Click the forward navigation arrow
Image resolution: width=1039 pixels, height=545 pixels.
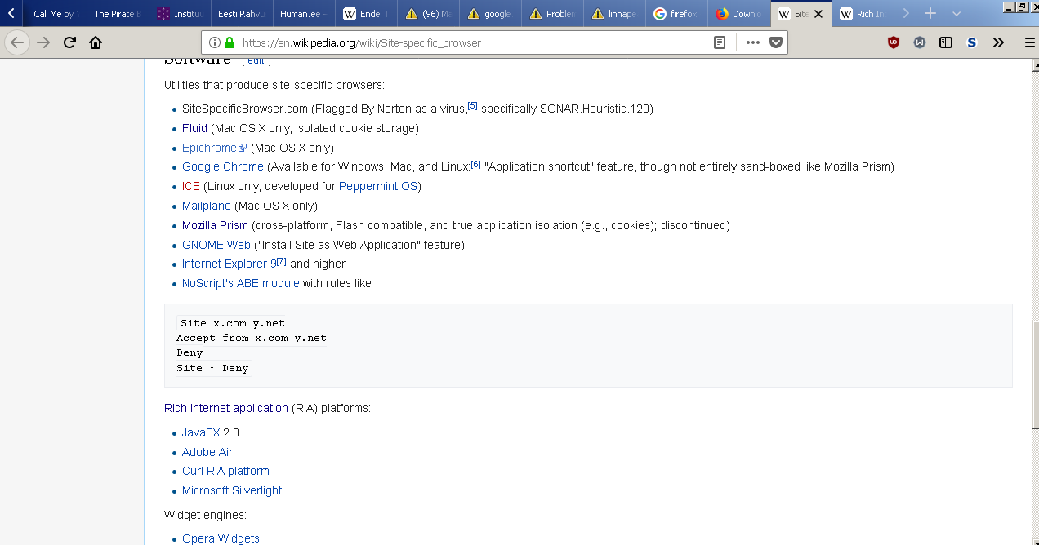[43, 42]
